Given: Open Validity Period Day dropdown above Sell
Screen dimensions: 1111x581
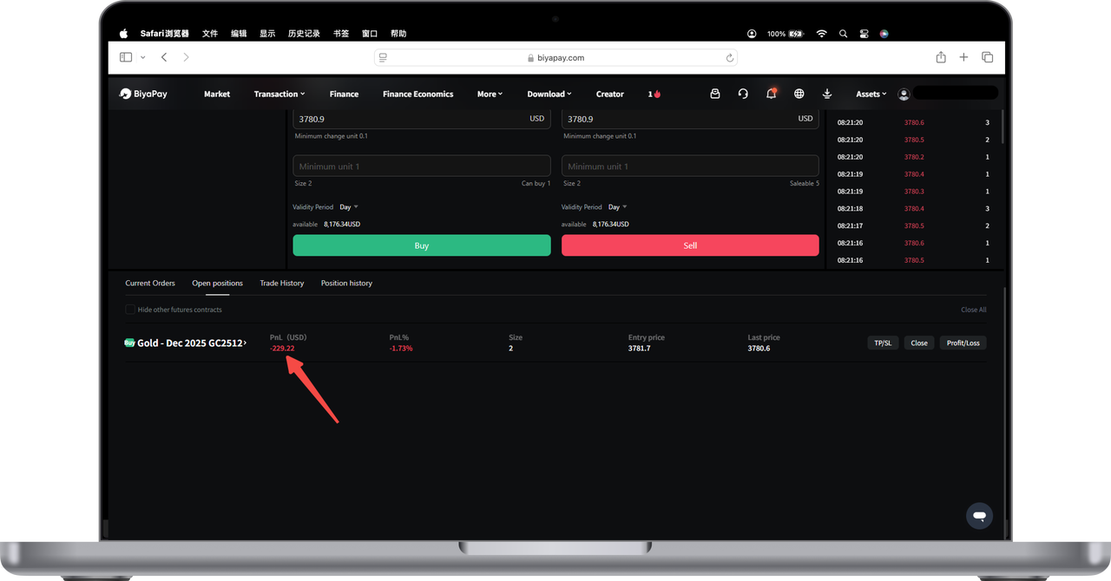Looking at the screenshot, I should (x=617, y=207).
